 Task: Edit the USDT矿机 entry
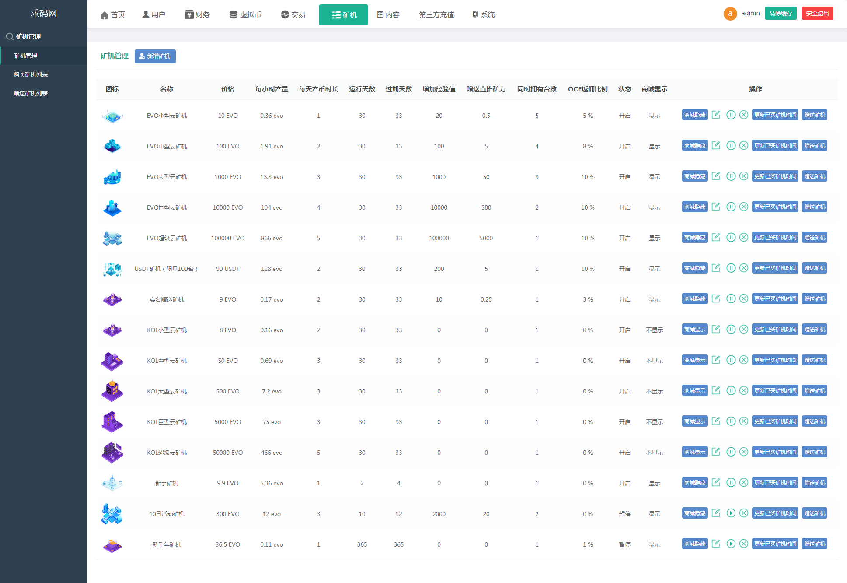[716, 268]
